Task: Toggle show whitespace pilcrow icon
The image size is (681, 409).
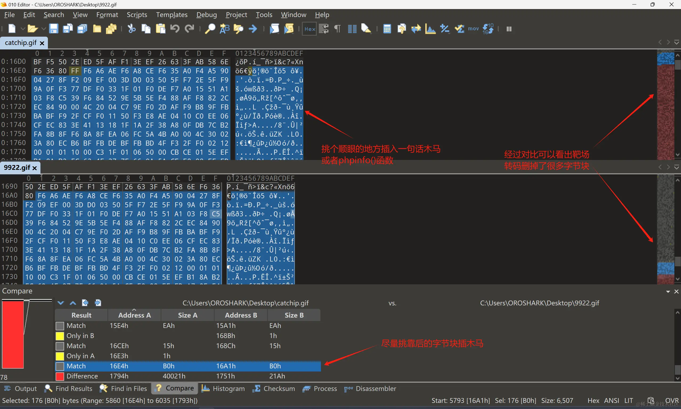Action: tap(337, 29)
